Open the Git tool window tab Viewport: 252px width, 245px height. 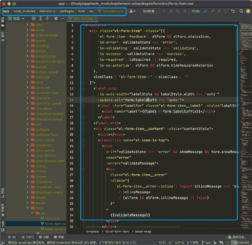12,237
